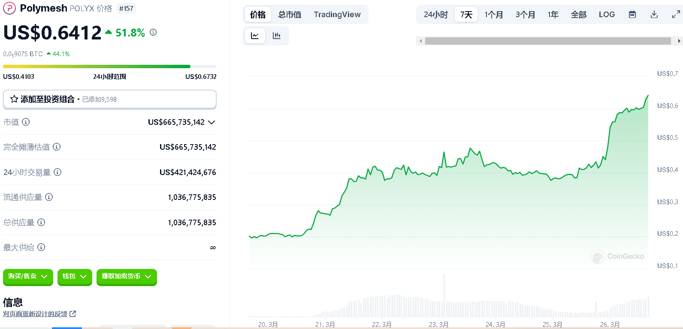Switch to the TradingView tab
Viewport: 683px width, 329px height.
tap(337, 15)
